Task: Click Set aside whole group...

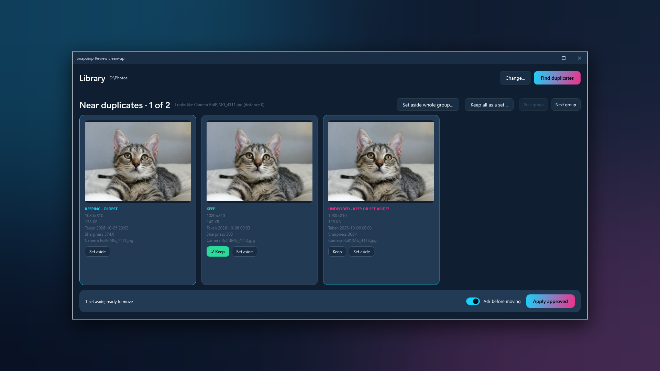Action: pyautogui.click(x=428, y=105)
